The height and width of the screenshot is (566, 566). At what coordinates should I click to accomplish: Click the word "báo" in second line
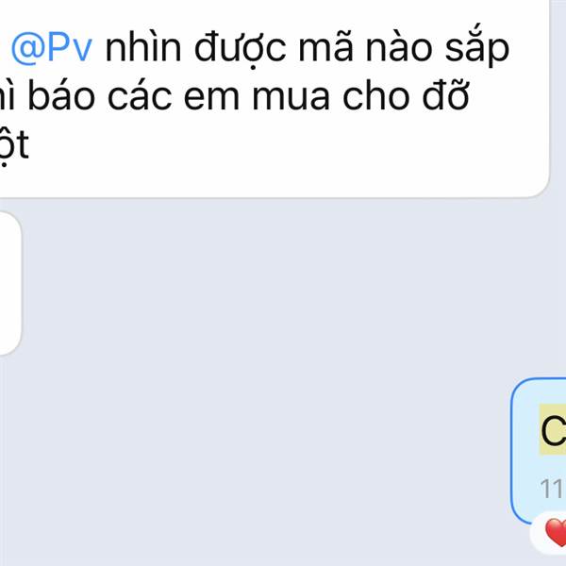(x=61, y=94)
